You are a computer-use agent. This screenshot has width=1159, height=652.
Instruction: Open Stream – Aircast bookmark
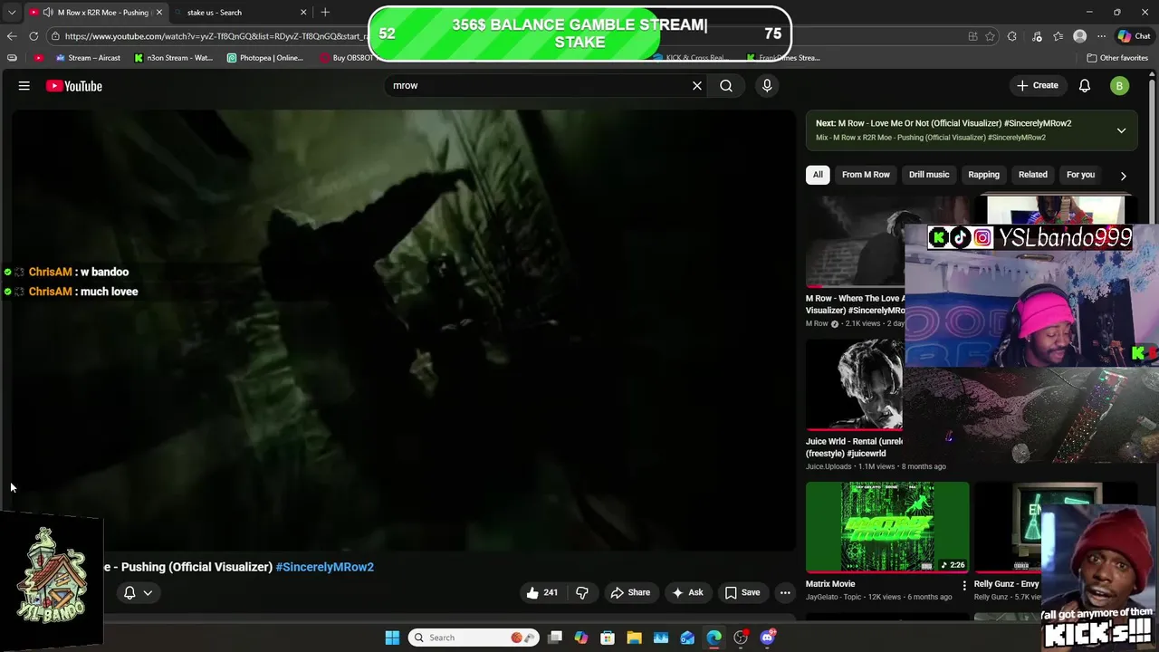coord(88,58)
